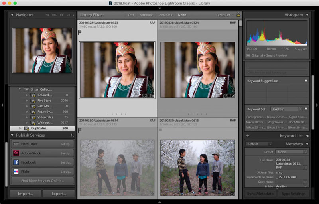
Task: Click the Import button
Action: (x=25, y=194)
